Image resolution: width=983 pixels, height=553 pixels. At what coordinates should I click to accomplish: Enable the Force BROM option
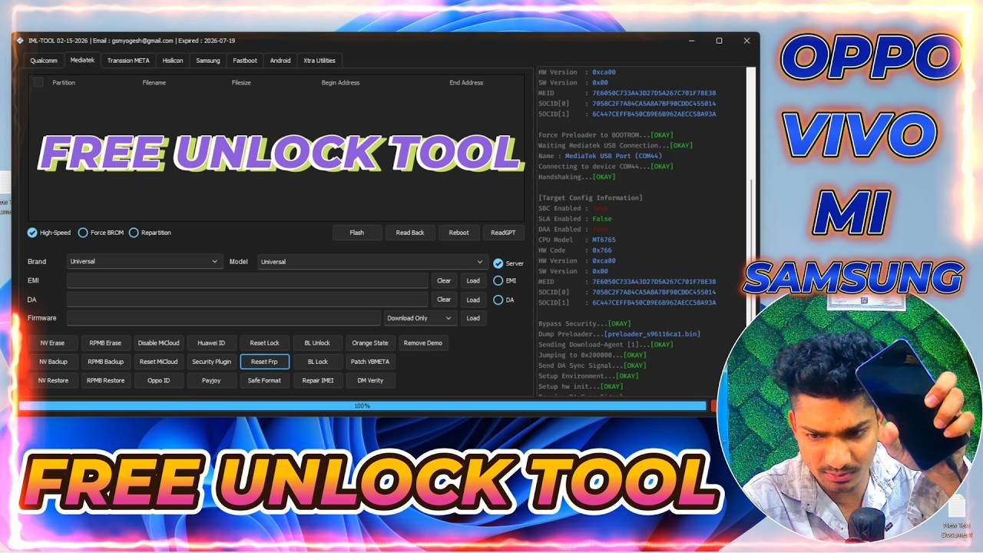[101, 233]
